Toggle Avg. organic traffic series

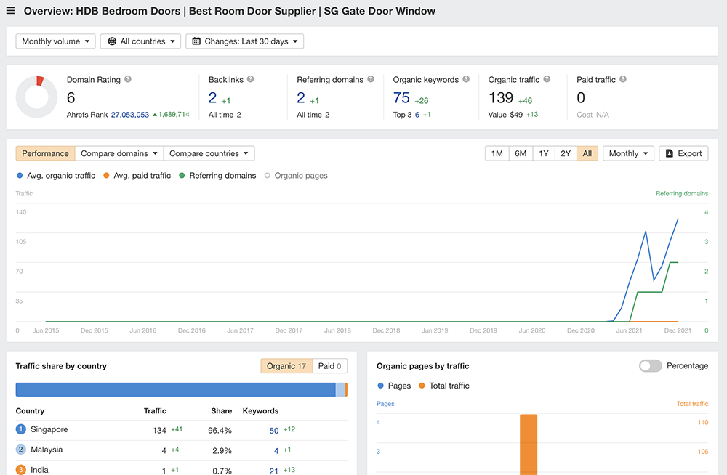[x=56, y=176]
